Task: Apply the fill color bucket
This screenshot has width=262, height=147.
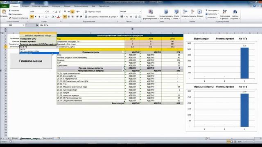Action: [x=53, y=17]
